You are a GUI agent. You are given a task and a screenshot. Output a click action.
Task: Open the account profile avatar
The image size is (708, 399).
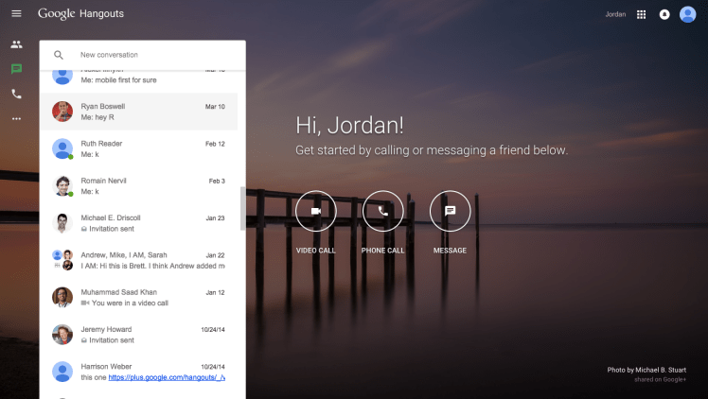(x=688, y=14)
